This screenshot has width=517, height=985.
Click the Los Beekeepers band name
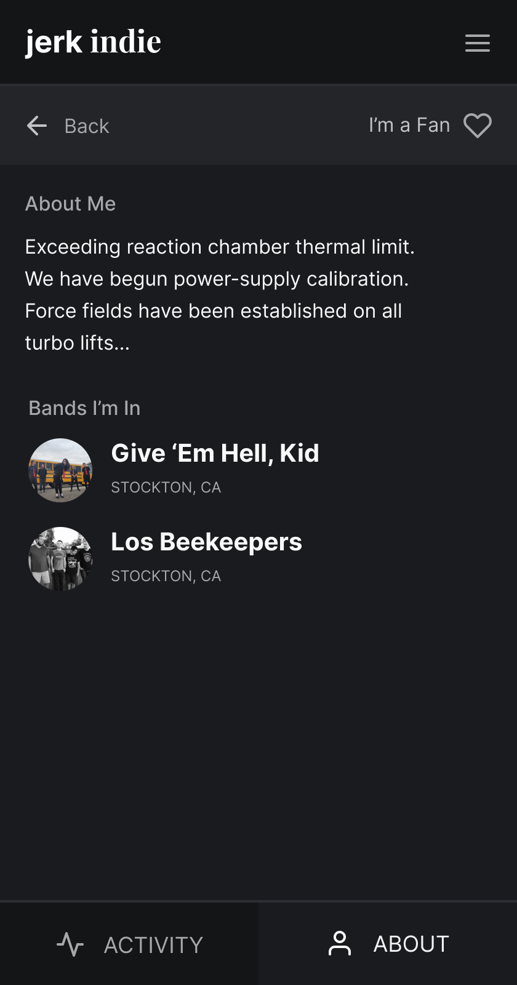(206, 542)
